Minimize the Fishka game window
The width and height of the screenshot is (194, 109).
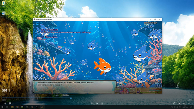[151, 19]
